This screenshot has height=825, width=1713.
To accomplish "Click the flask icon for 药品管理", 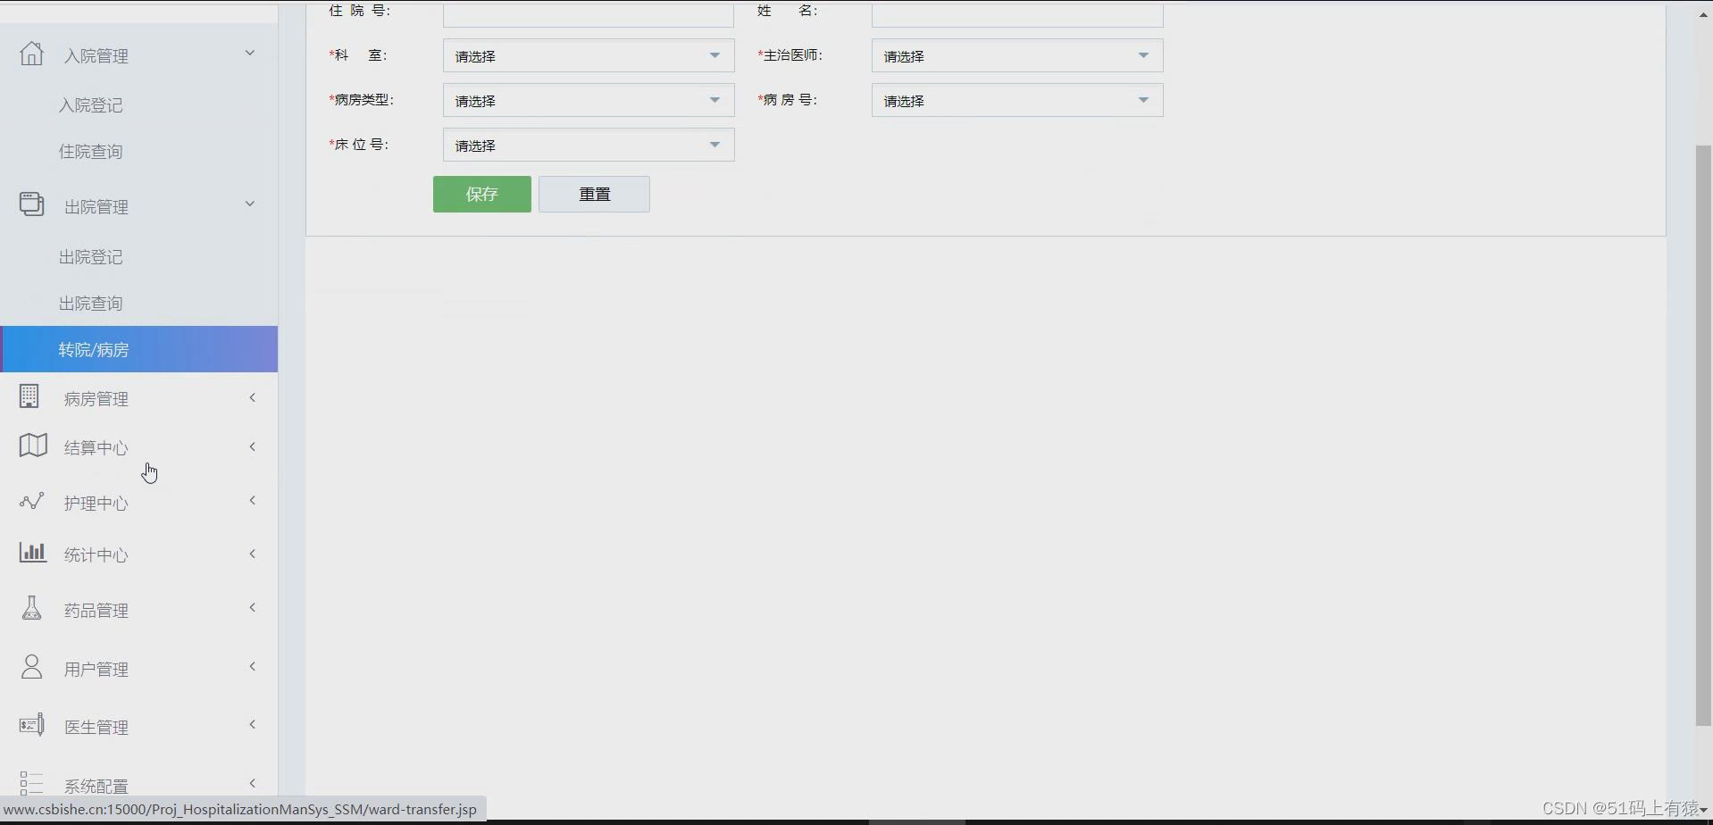I will pyautogui.click(x=31, y=608).
